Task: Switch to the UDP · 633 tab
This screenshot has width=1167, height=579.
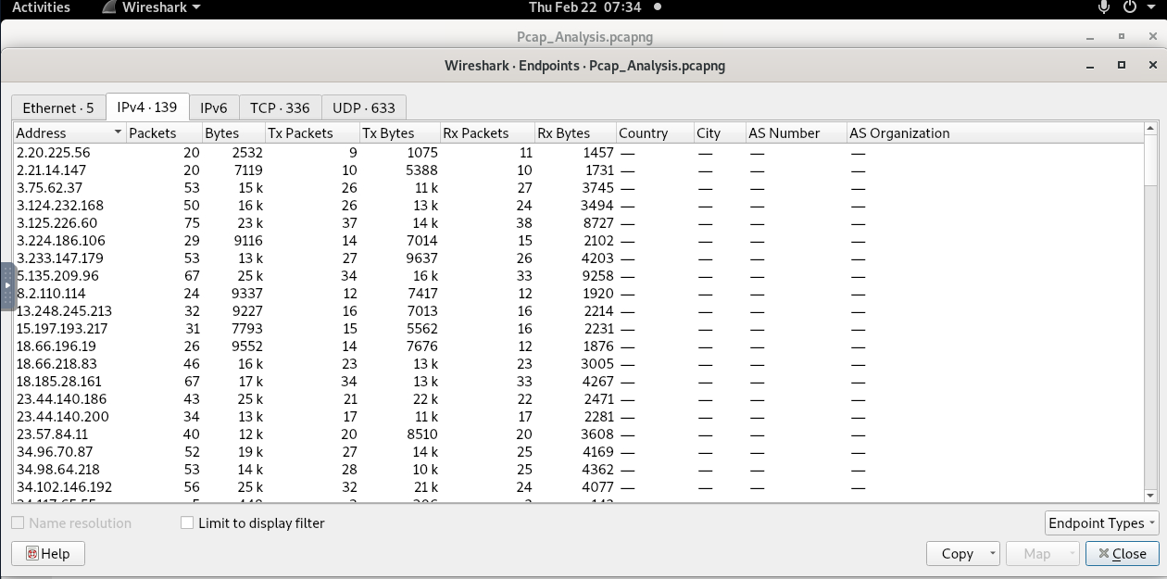Action: pyautogui.click(x=363, y=107)
